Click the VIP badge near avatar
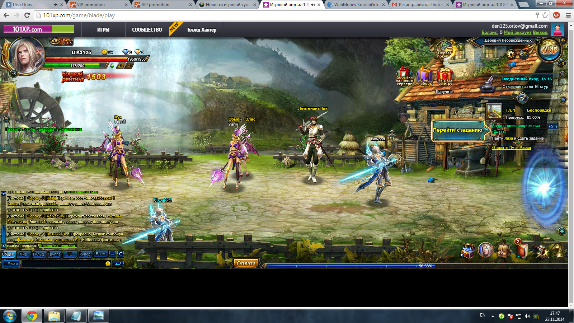Image resolution: width=574 pixels, height=323 pixels. click(x=61, y=42)
